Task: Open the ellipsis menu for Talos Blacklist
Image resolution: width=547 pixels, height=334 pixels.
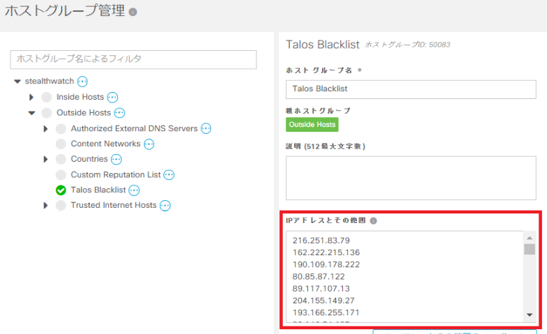Action: click(134, 190)
